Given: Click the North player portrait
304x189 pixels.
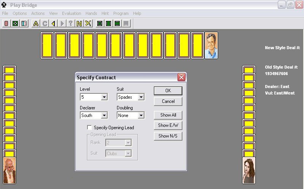Looking at the screenshot, I should tap(211, 46).
